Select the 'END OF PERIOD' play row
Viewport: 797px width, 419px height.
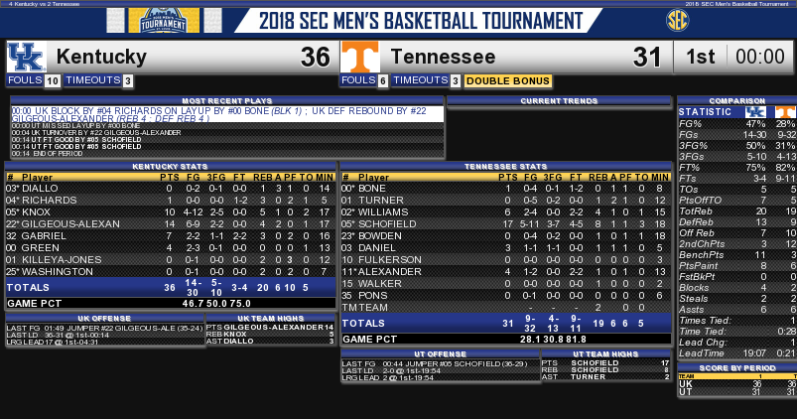click(227, 154)
